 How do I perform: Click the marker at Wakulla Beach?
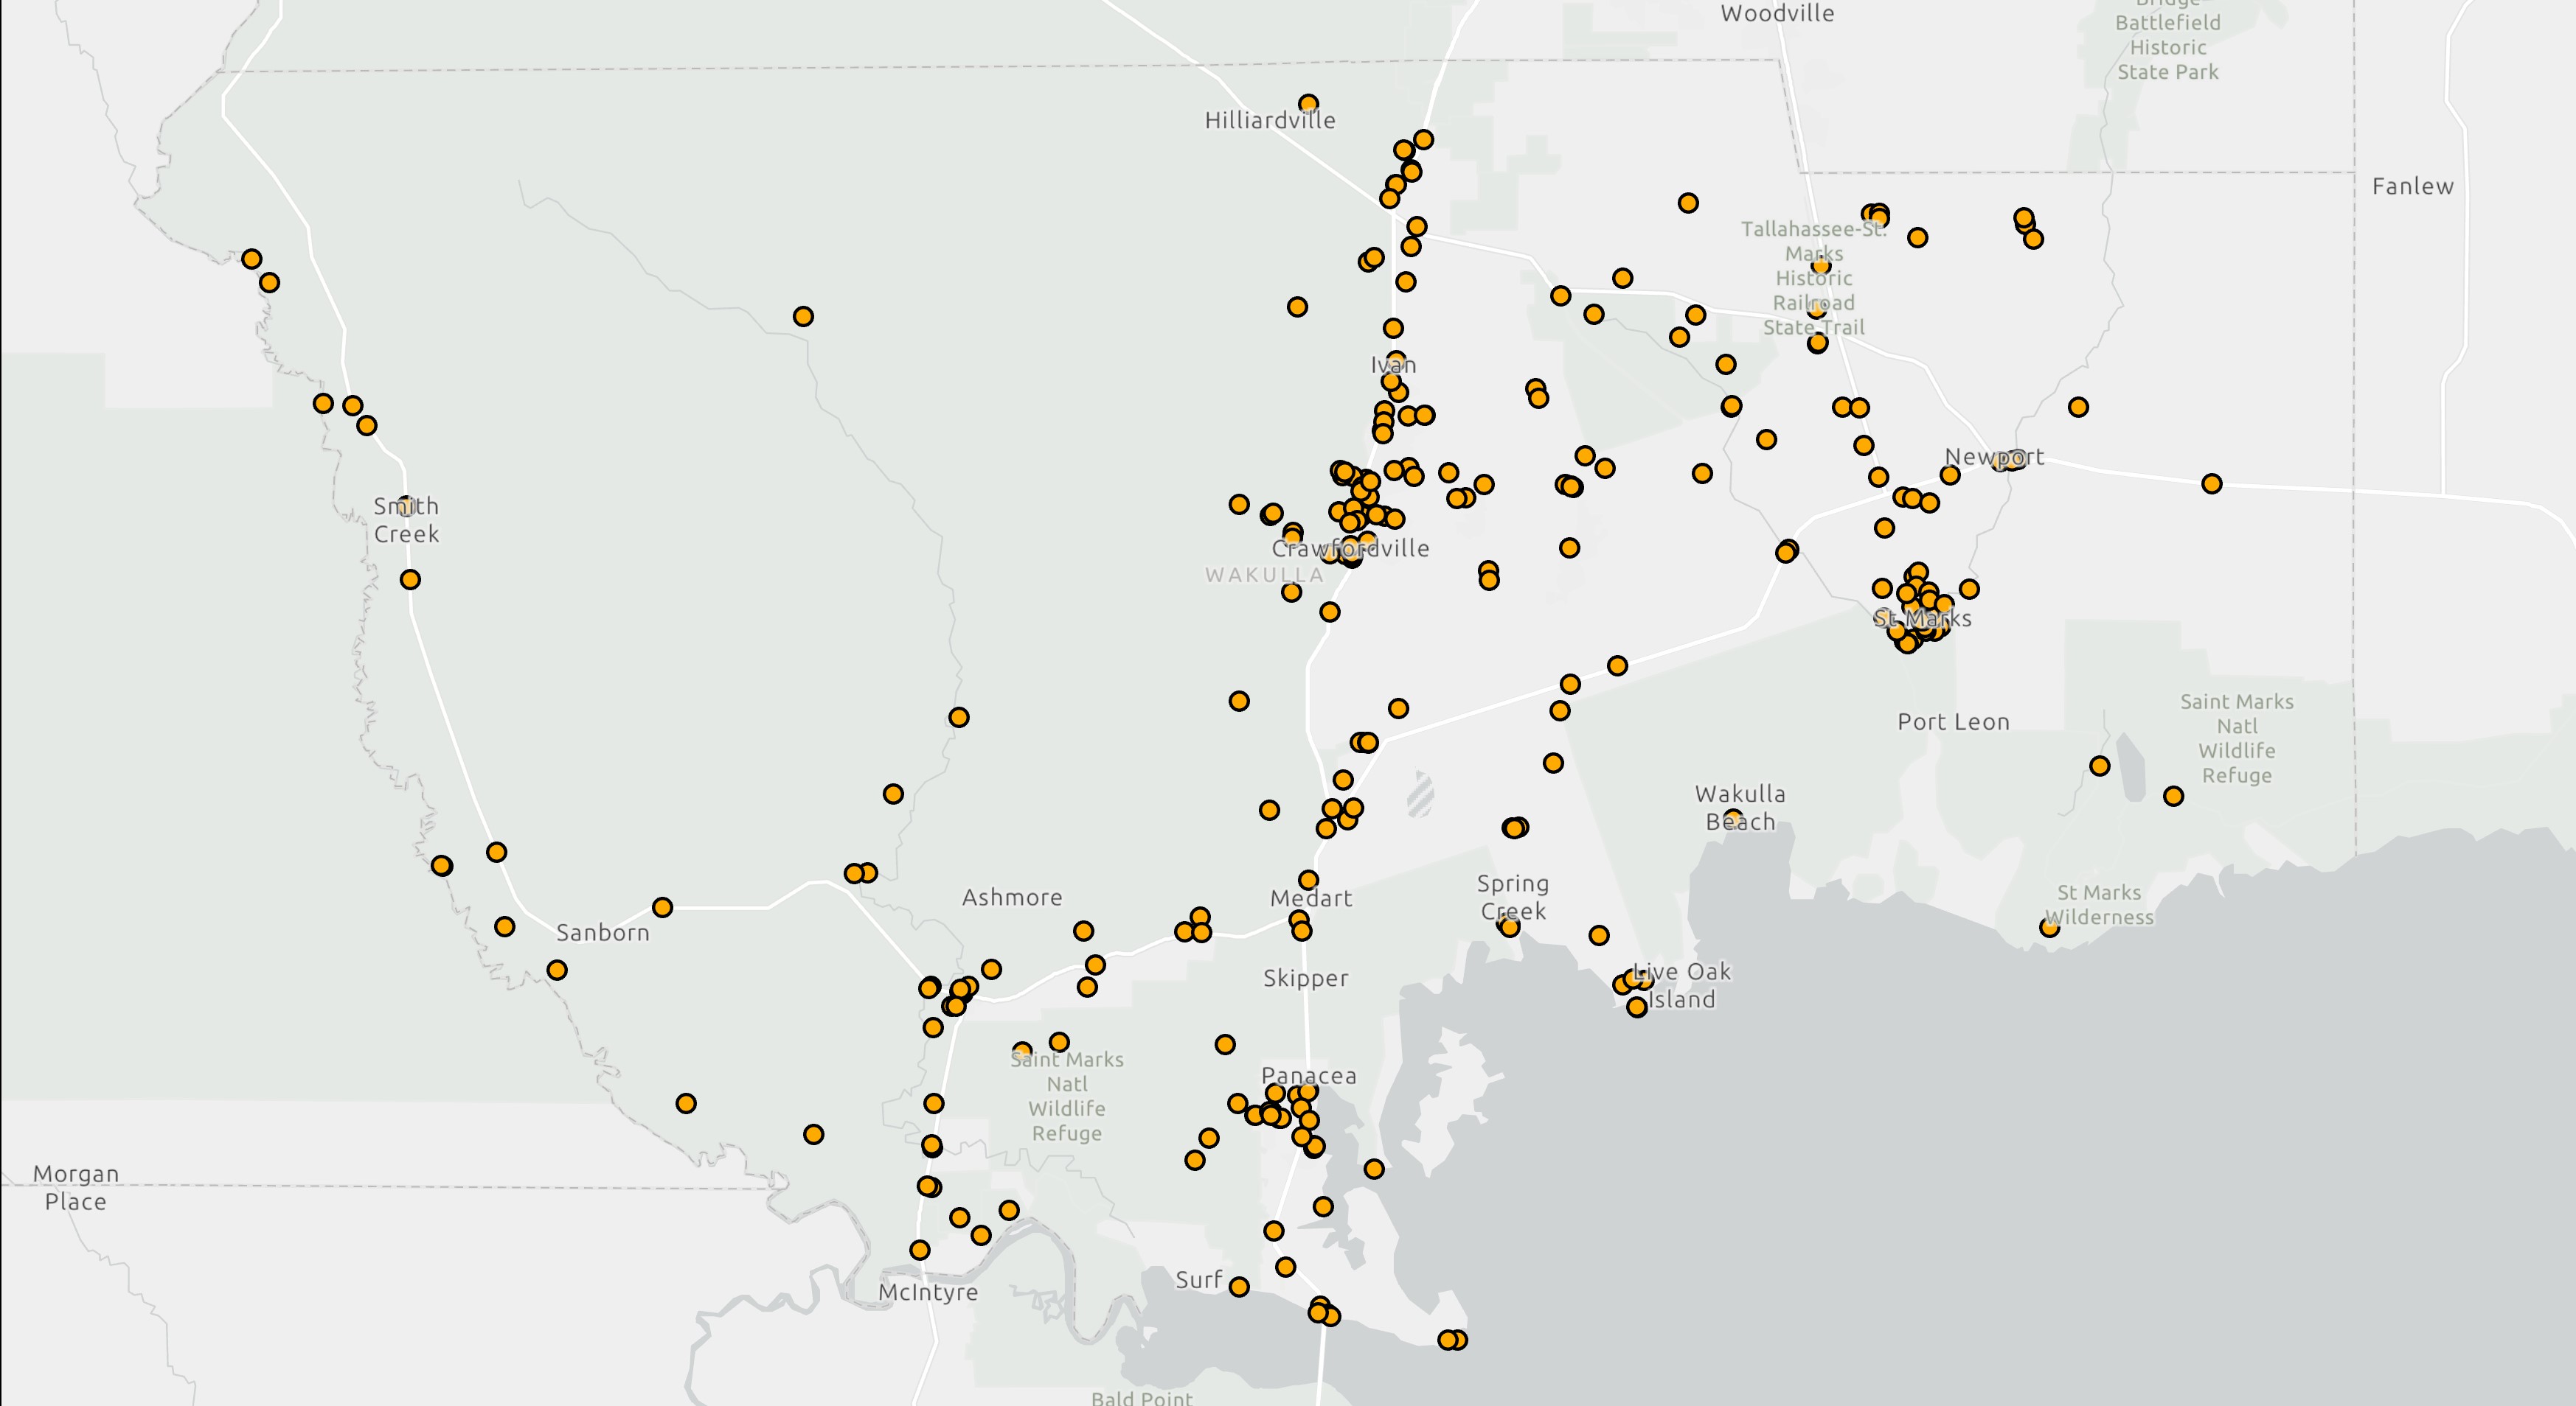click(x=1734, y=819)
